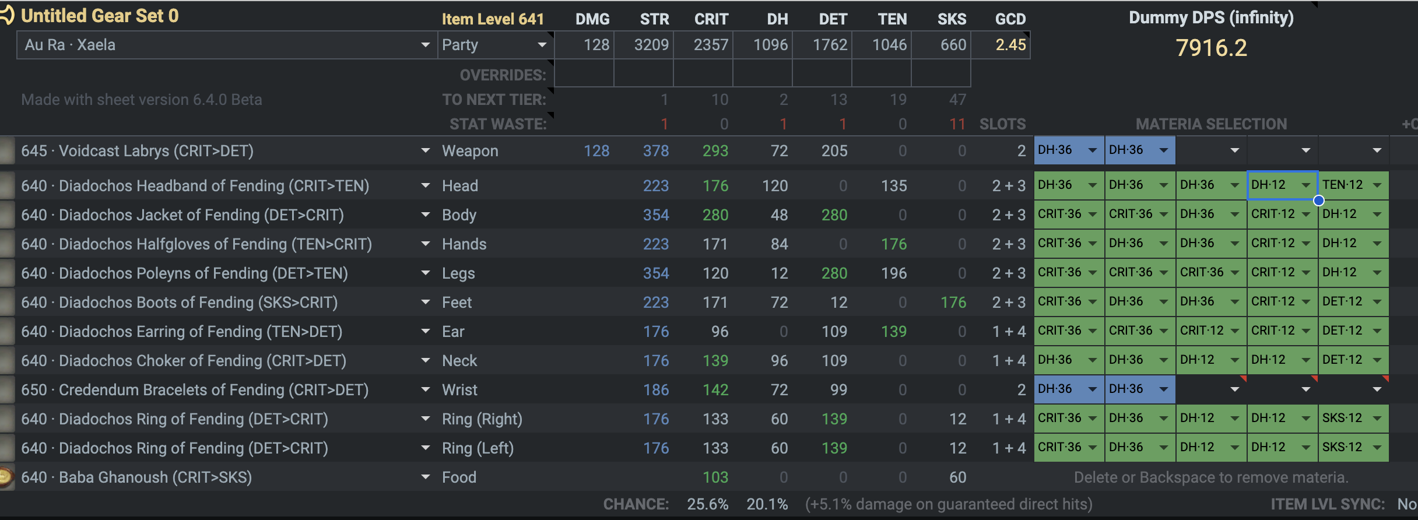Click the Baba Ghanoush food item icon
This screenshot has height=520, width=1418.
[6, 477]
